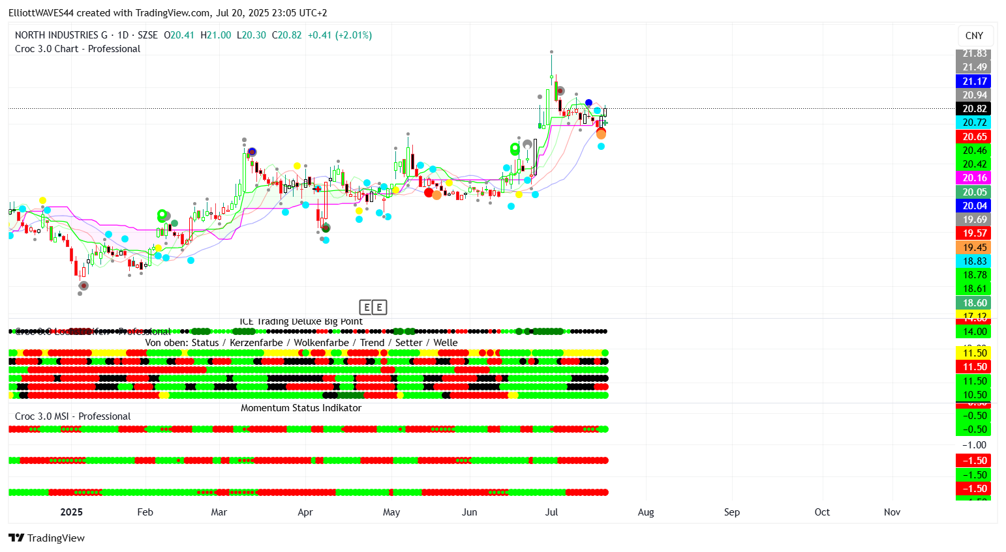Screen dimensions: 1006x552
Task: Click the blue 21.17 price level label
Action: coord(974,81)
